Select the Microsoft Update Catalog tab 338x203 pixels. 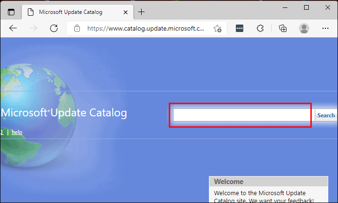[x=78, y=12]
